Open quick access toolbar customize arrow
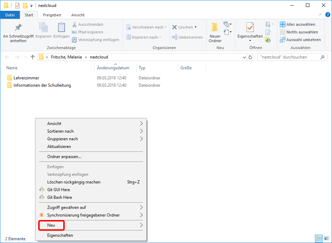The height and width of the screenshot is (243, 332). (31, 6)
